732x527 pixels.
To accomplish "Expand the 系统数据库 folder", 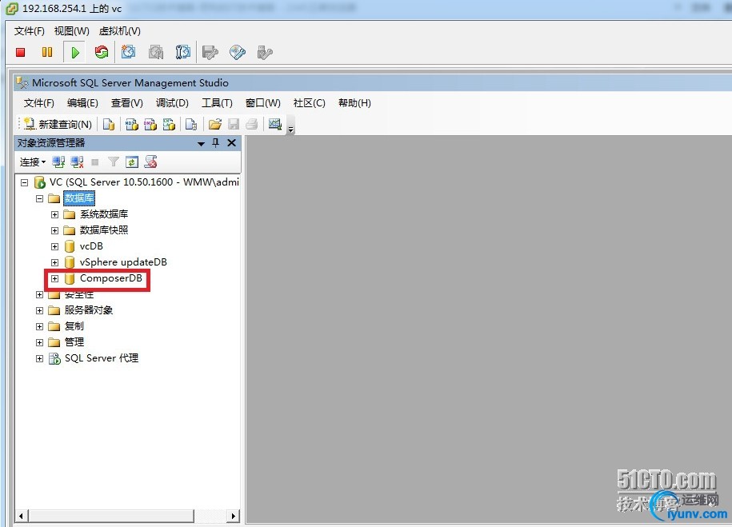I will coord(54,215).
